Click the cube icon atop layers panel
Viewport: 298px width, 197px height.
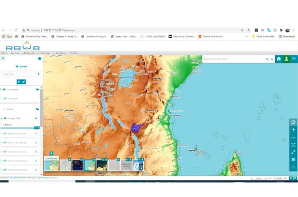tap(40, 59)
